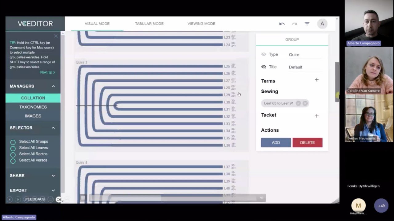Add a tacket with plus icon
The width and height of the screenshot is (394, 221).
317,116
